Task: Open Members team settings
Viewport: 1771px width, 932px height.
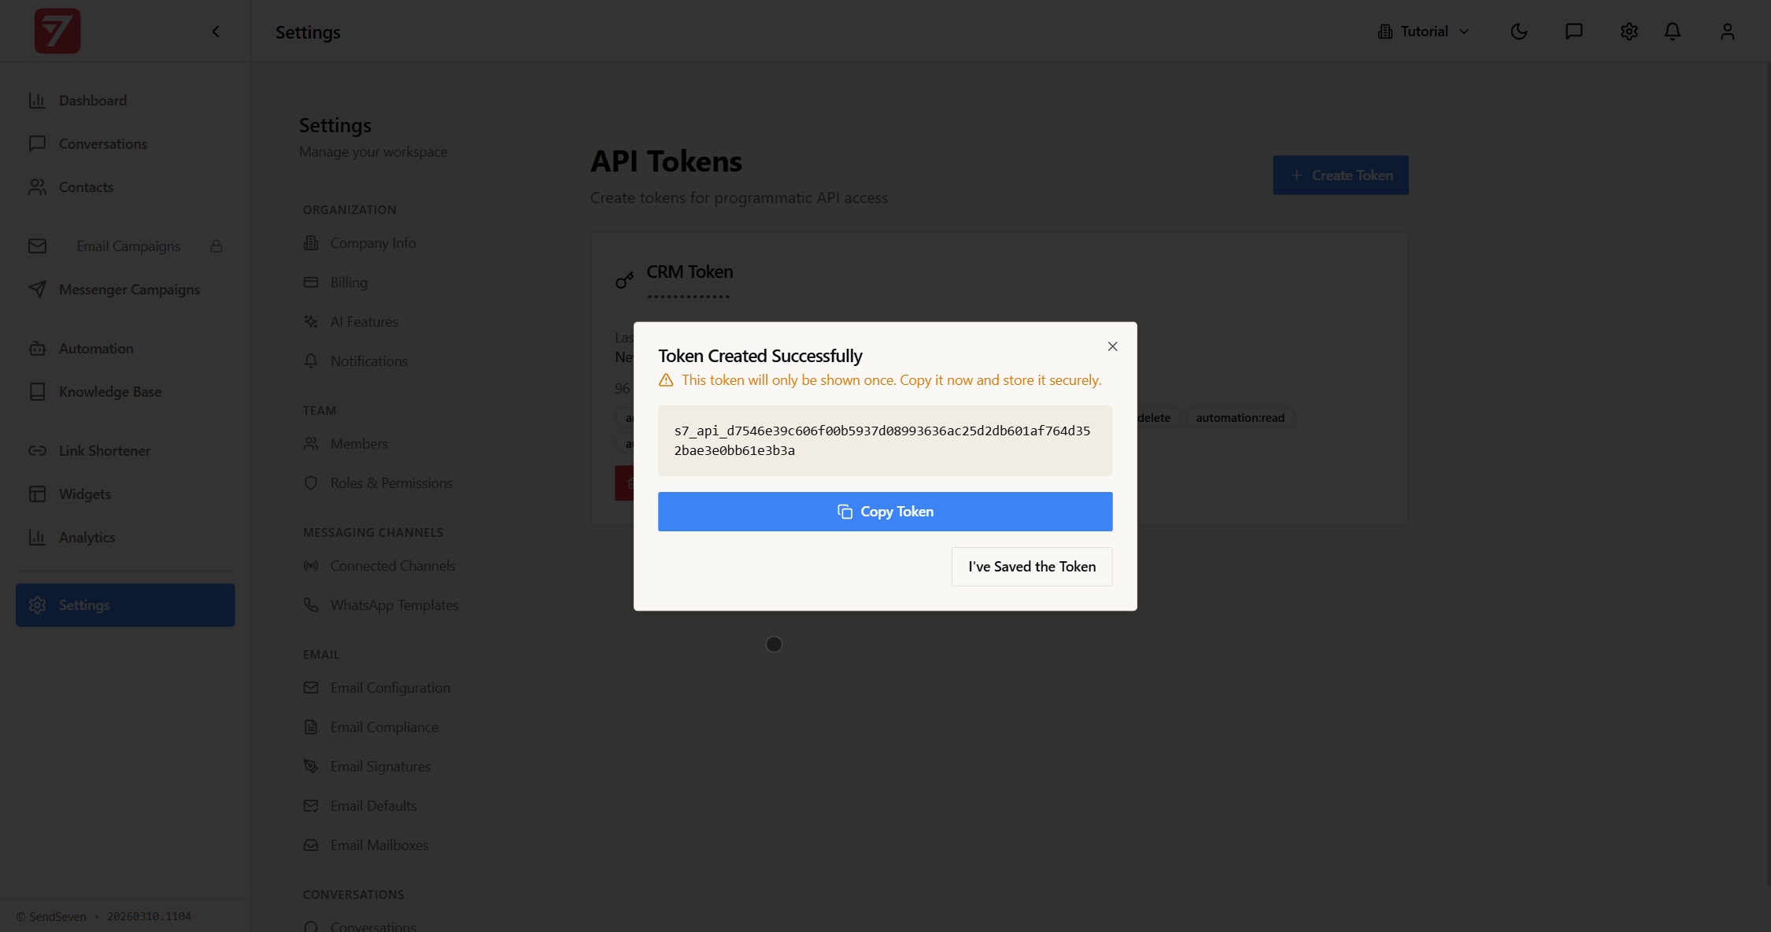Action: click(401, 444)
